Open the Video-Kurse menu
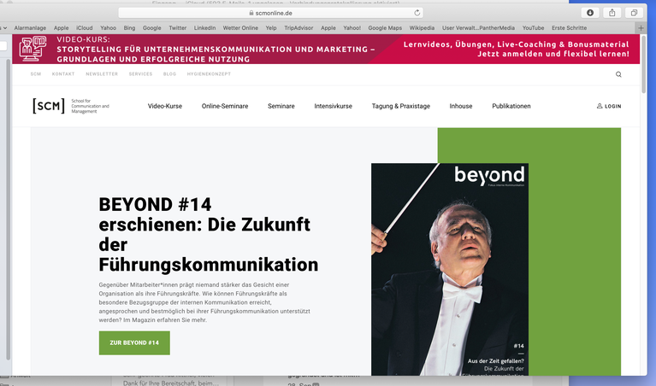 [x=165, y=106]
